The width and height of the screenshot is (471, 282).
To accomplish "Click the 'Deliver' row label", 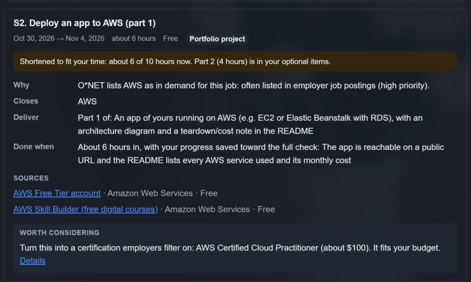I will (x=26, y=117).
